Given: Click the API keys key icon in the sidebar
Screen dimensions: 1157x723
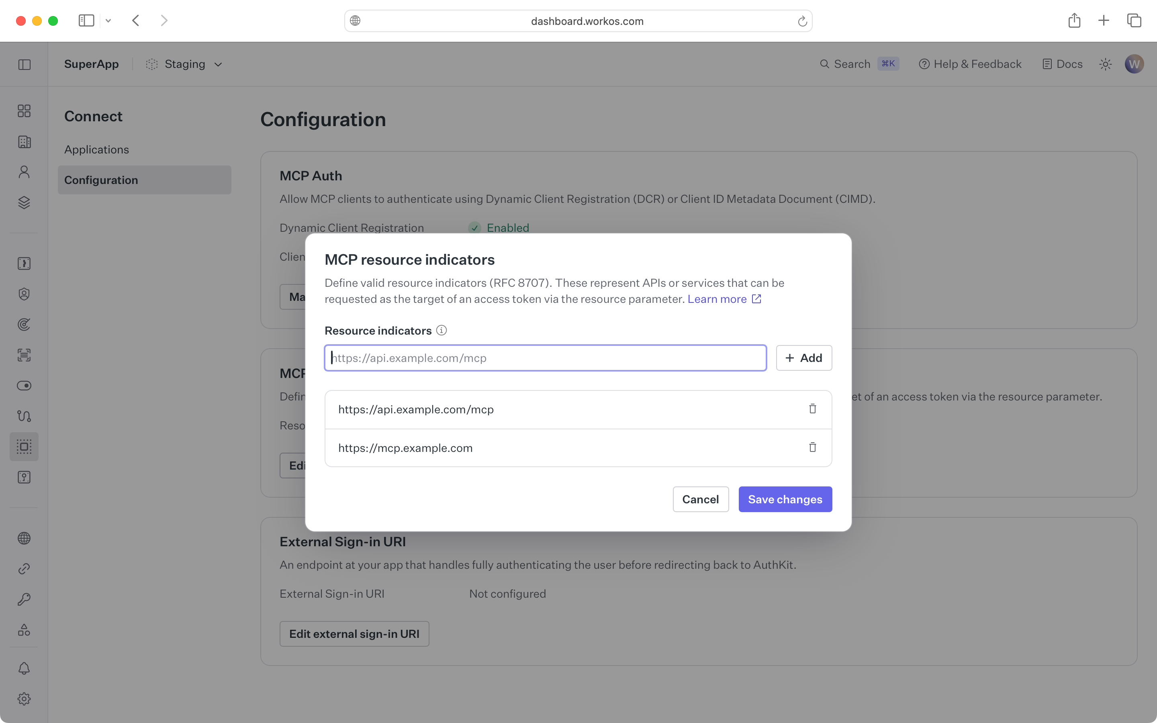Looking at the screenshot, I should tap(24, 599).
